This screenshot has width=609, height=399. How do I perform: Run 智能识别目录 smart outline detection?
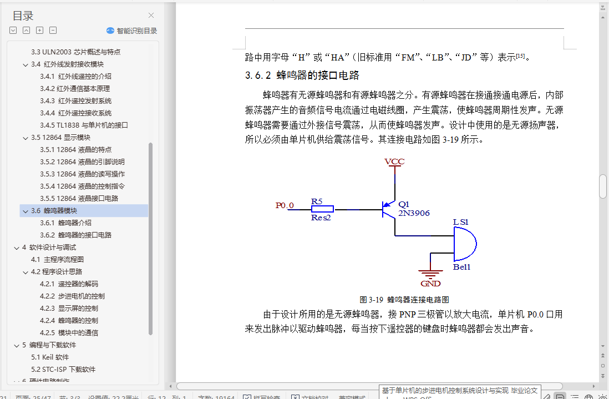(x=136, y=31)
